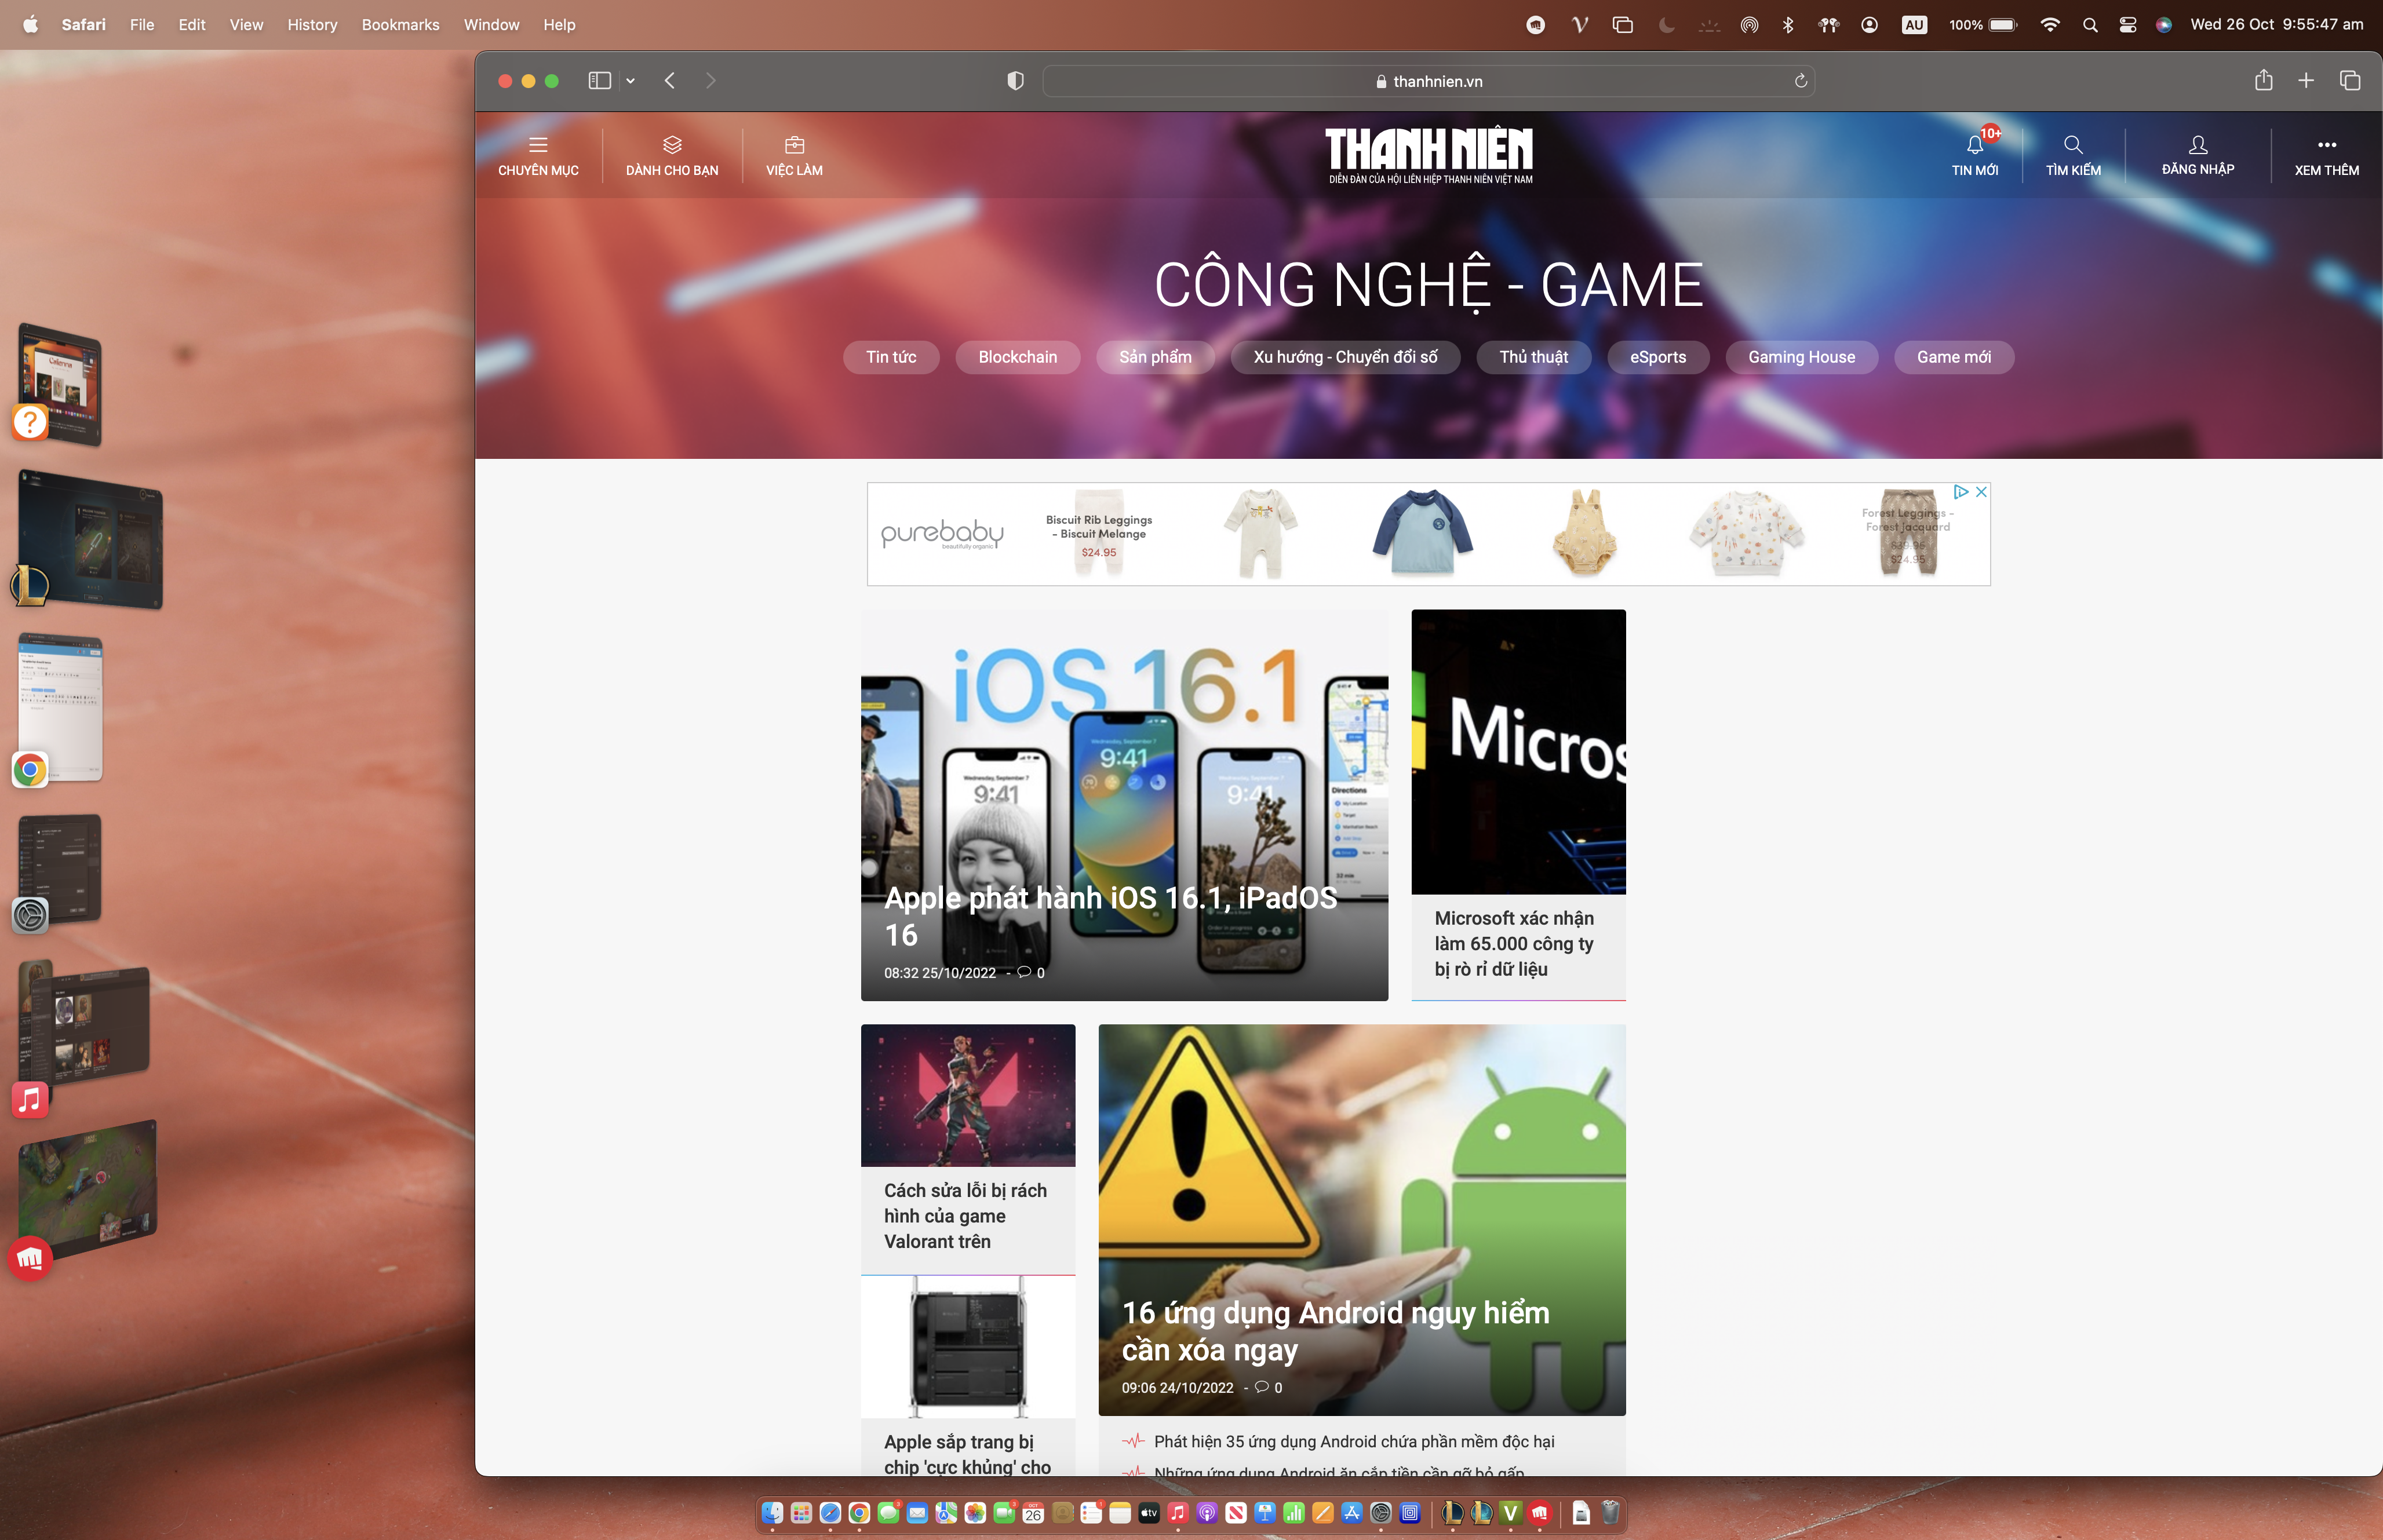The image size is (2383, 1540).
Task: Click the Microsoft article image
Action: (1518, 752)
